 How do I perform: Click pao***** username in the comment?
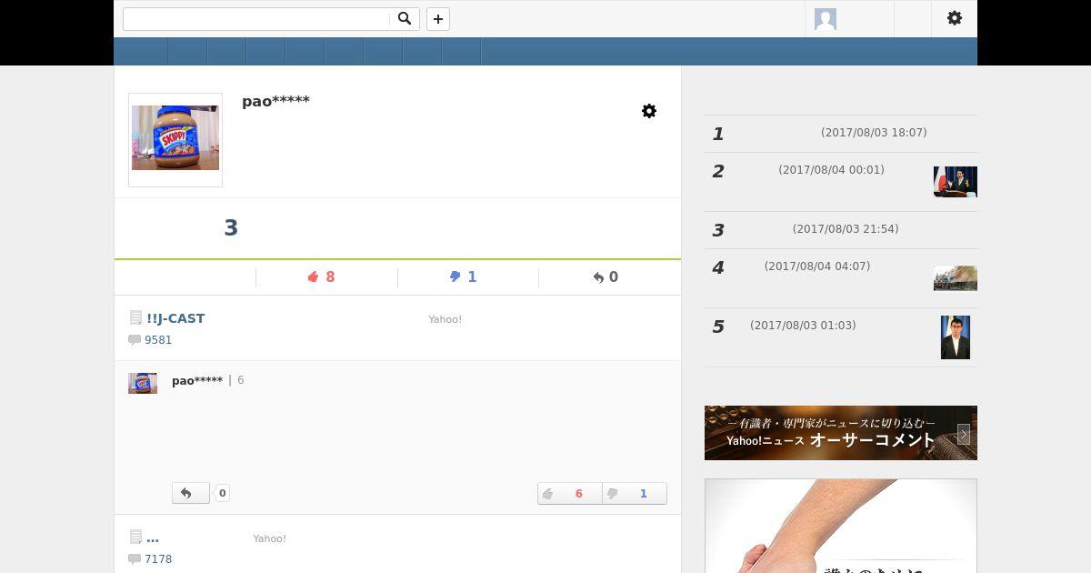(x=197, y=380)
